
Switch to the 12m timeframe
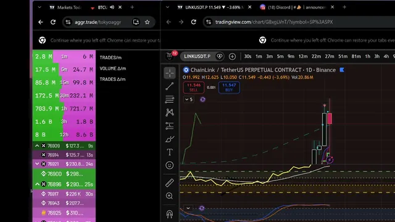(x=303, y=56)
